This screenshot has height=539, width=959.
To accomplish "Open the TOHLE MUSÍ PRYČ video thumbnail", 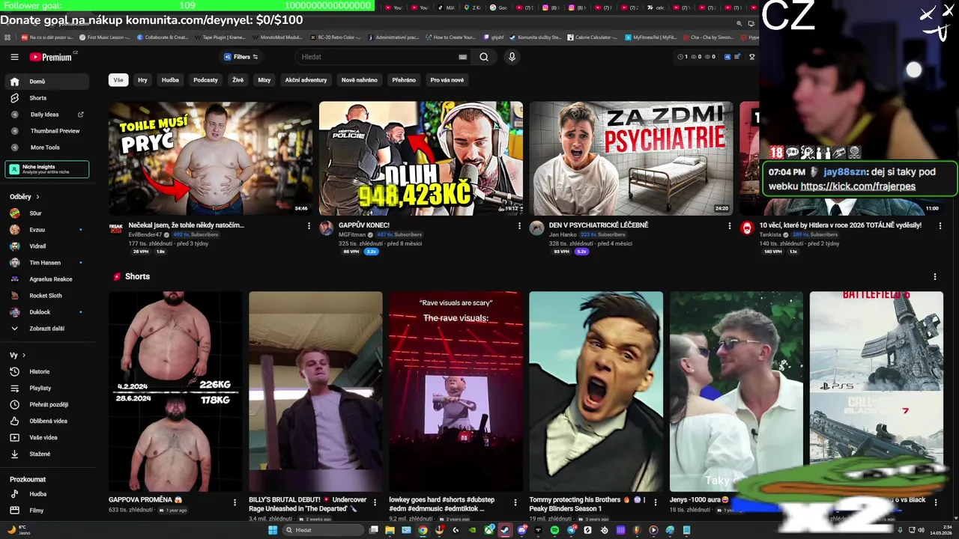I will click(x=211, y=159).
